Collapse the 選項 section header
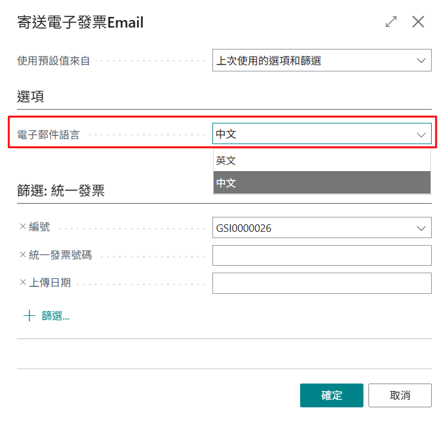This screenshot has width=448, height=423. click(x=30, y=97)
